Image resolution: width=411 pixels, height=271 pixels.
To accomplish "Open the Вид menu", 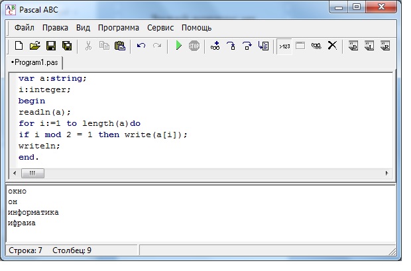I will click(83, 28).
